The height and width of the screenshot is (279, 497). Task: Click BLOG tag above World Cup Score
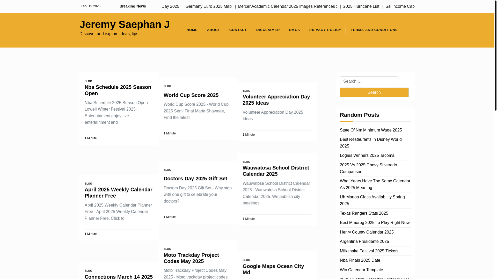(x=167, y=86)
